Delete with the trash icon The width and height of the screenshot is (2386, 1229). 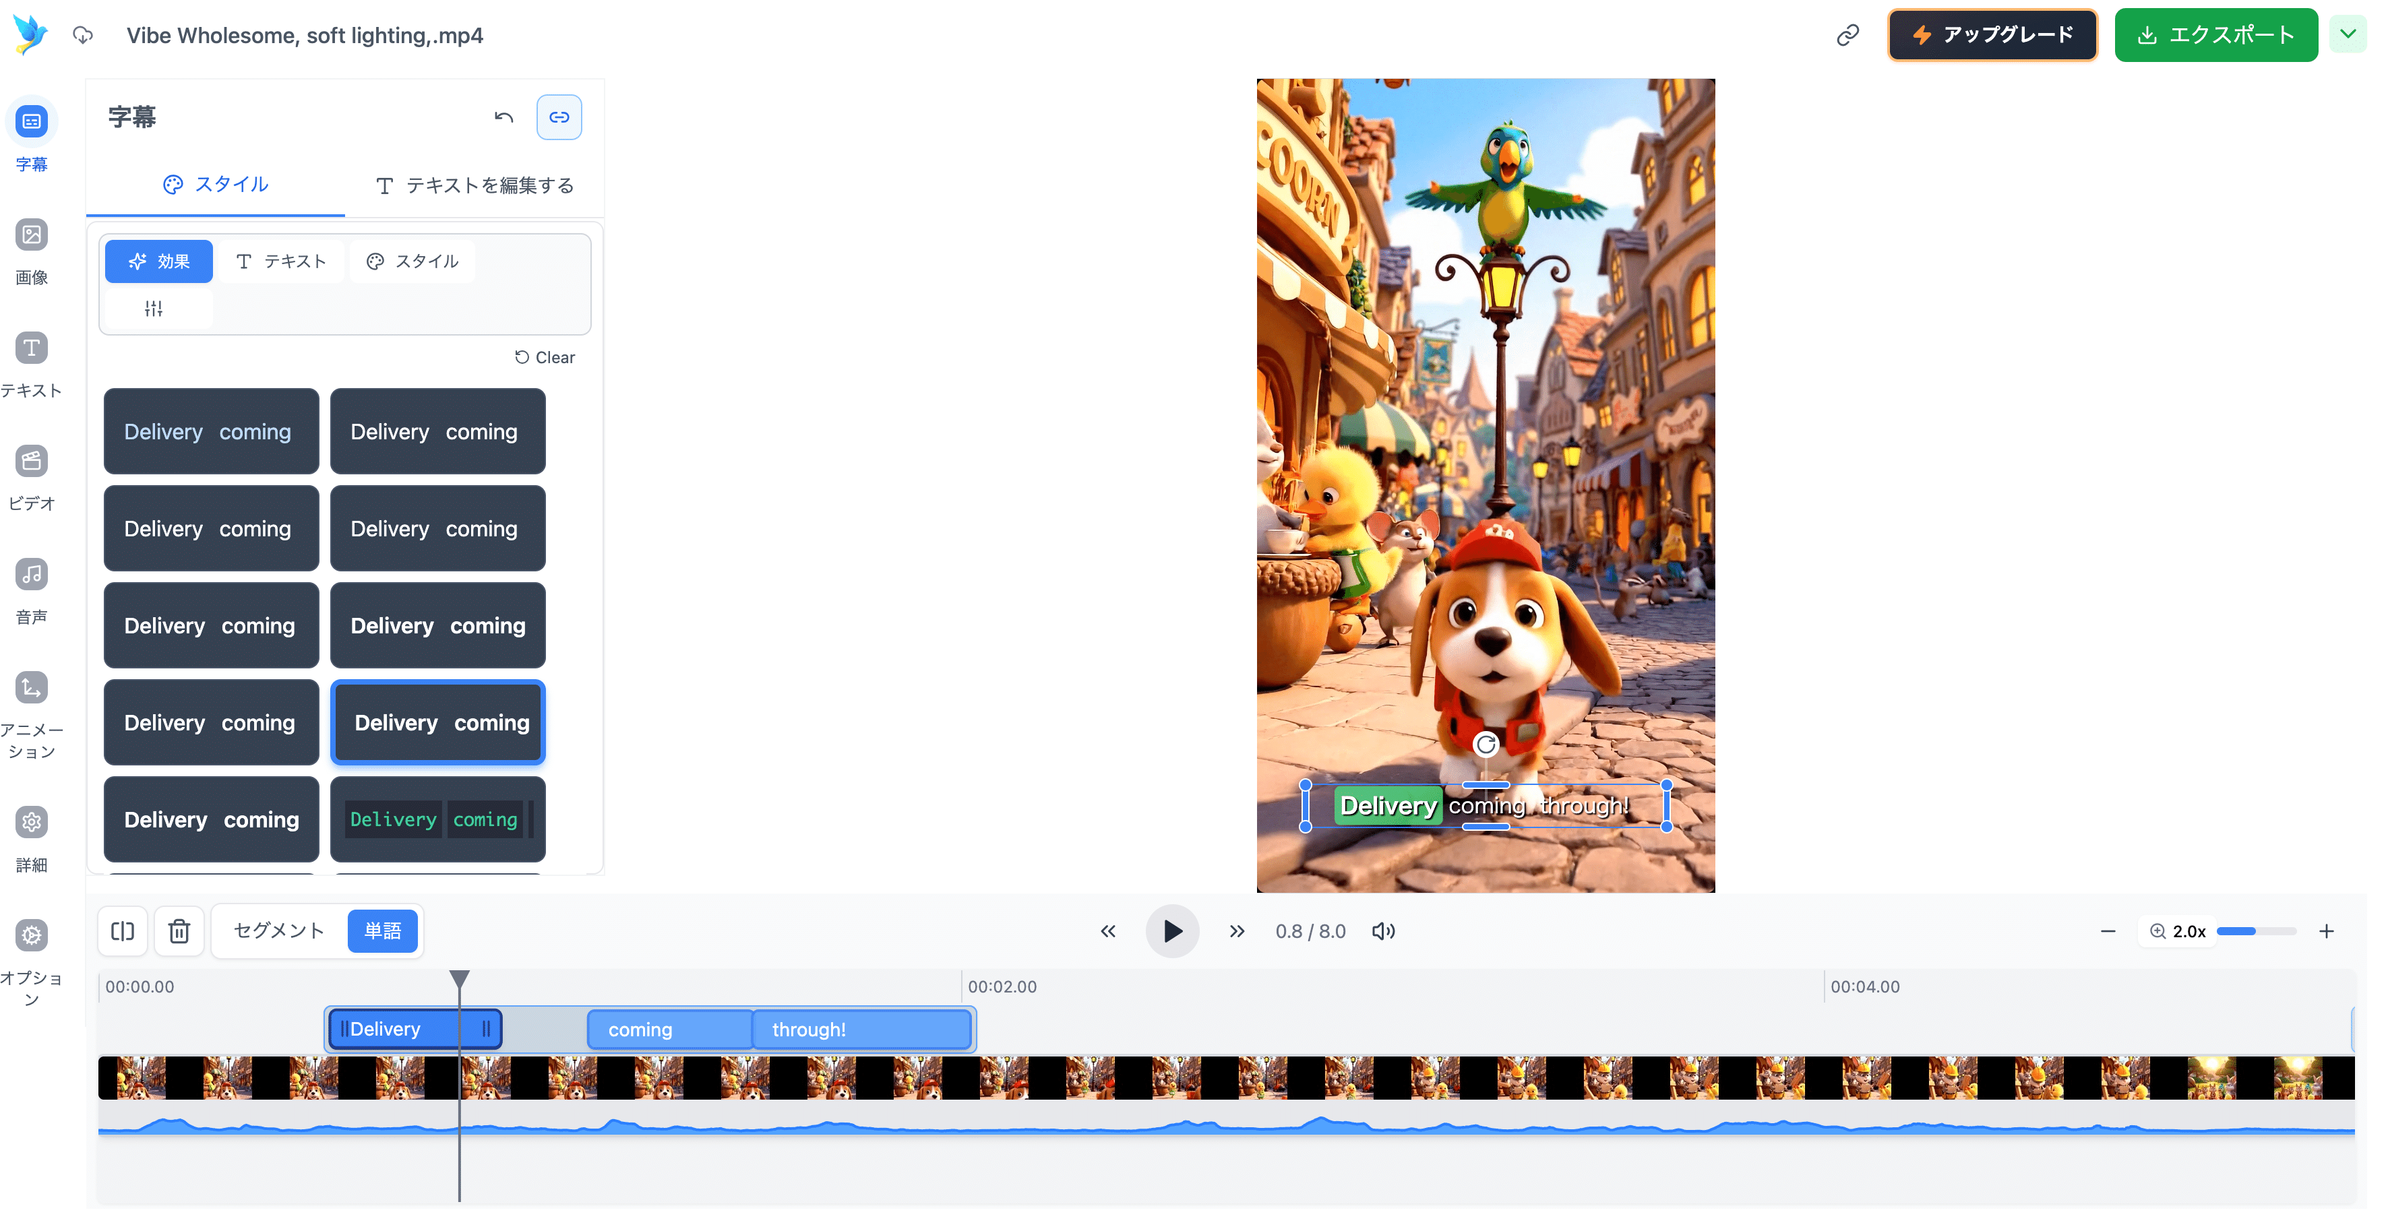[179, 931]
